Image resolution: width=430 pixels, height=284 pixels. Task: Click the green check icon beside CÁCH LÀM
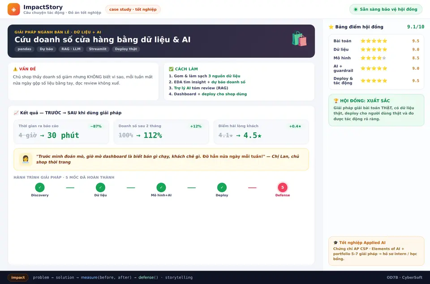click(171, 69)
